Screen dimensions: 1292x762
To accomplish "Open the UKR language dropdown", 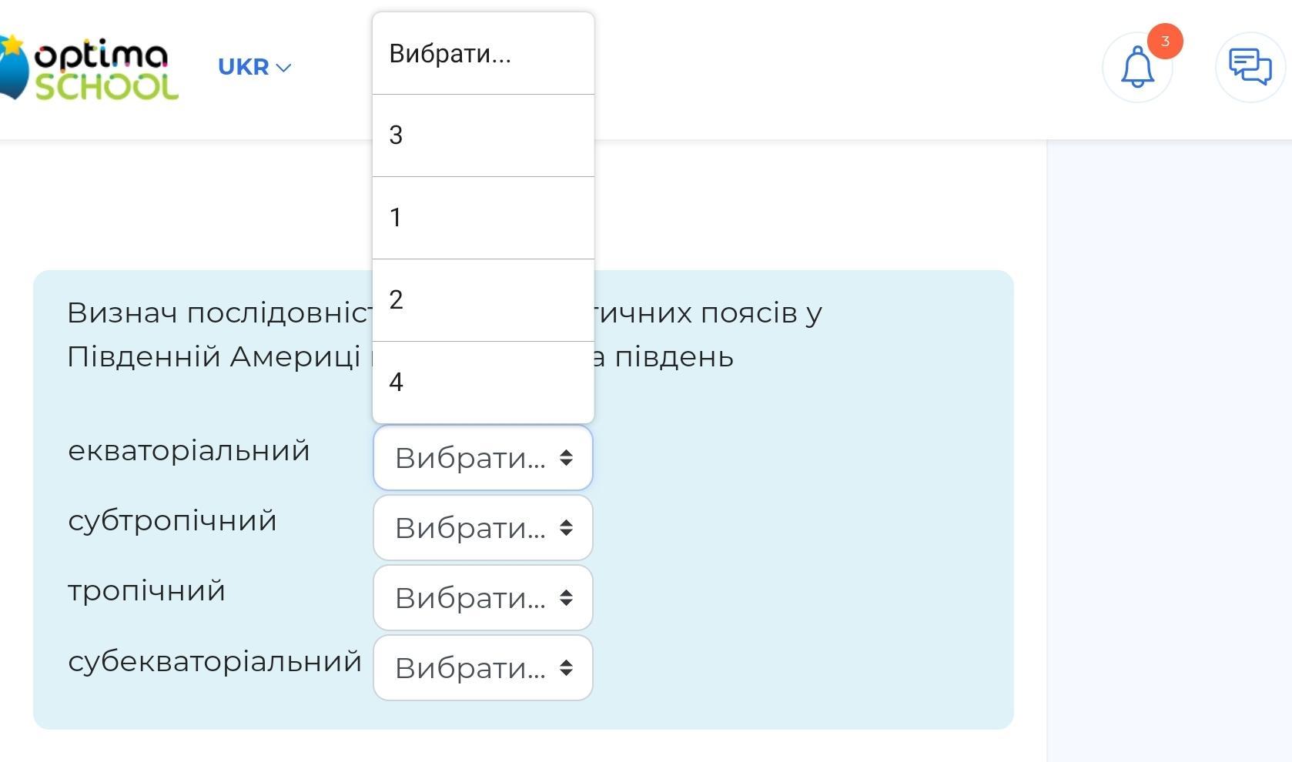I will [254, 67].
